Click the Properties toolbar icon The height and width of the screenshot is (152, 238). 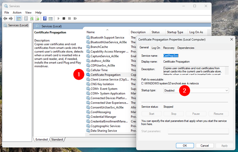26,18
